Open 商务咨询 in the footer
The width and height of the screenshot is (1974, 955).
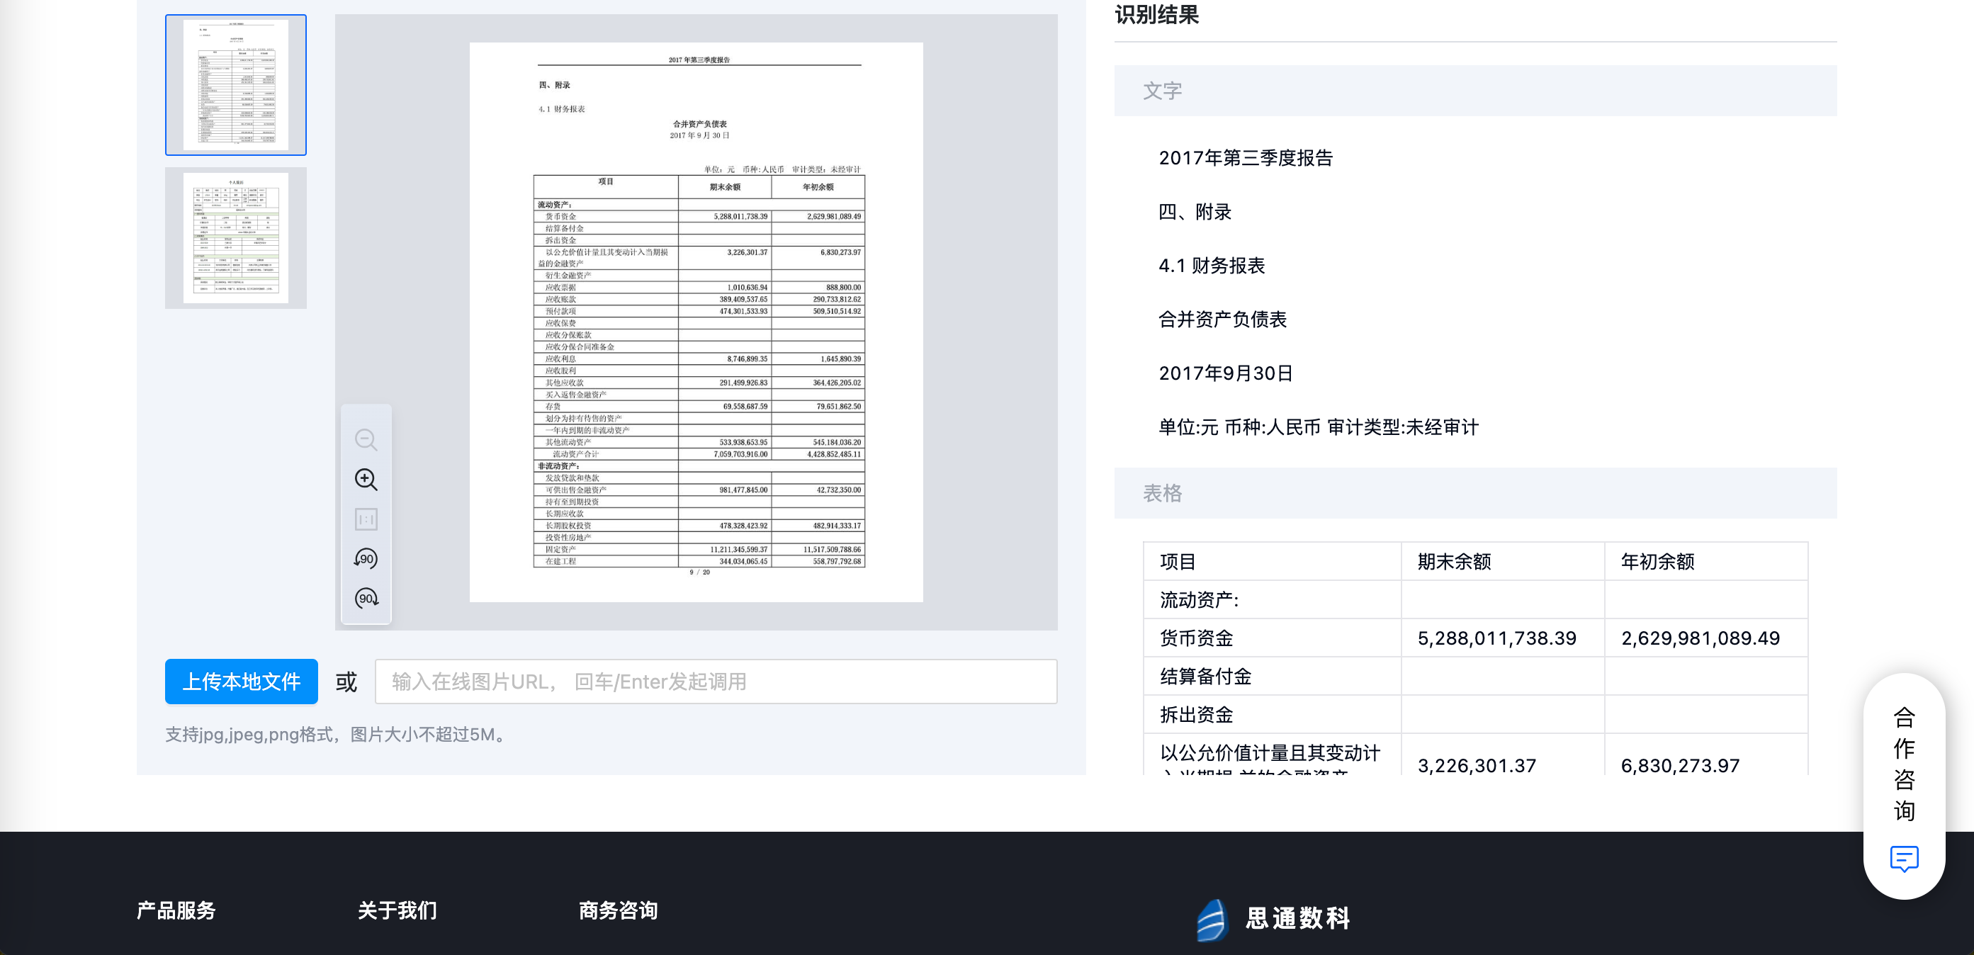click(618, 910)
